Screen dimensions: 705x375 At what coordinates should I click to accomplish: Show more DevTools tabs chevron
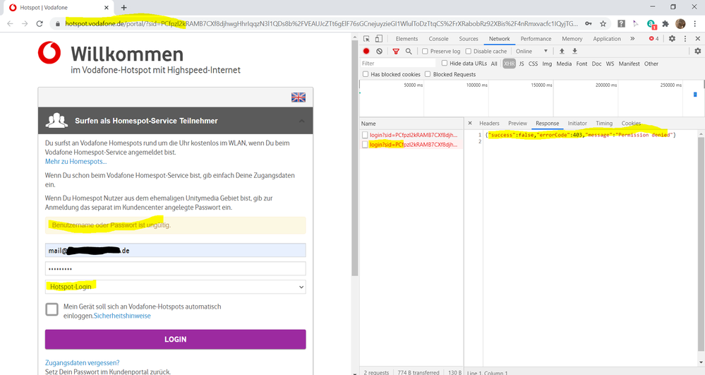coord(632,39)
